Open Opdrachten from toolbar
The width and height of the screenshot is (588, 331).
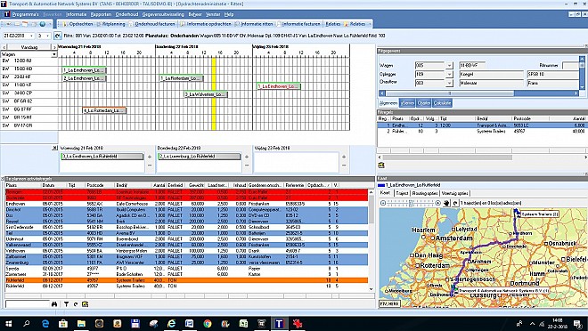click(x=78, y=24)
